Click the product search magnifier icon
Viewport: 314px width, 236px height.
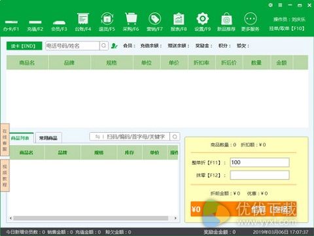(175, 137)
